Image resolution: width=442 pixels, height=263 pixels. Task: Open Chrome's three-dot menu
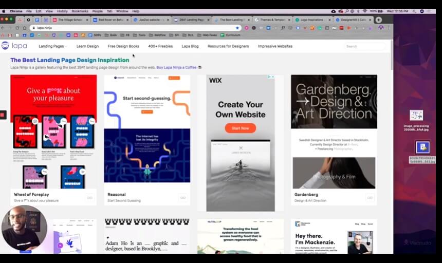click(x=389, y=28)
